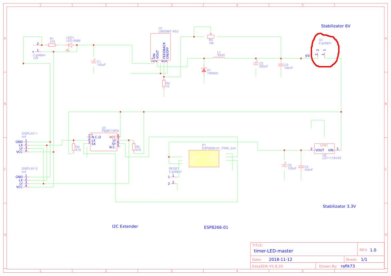Click the R5 470 resistor symbol
The width and height of the screenshot is (391, 276).
coord(134,147)
